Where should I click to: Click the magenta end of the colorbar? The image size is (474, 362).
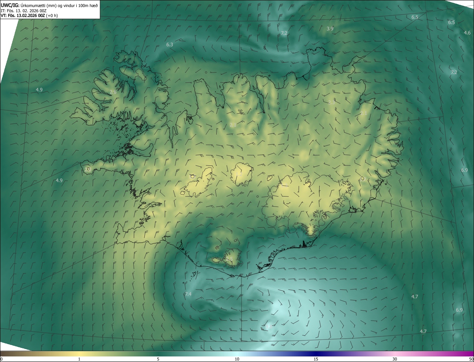[x=467, y=353]
